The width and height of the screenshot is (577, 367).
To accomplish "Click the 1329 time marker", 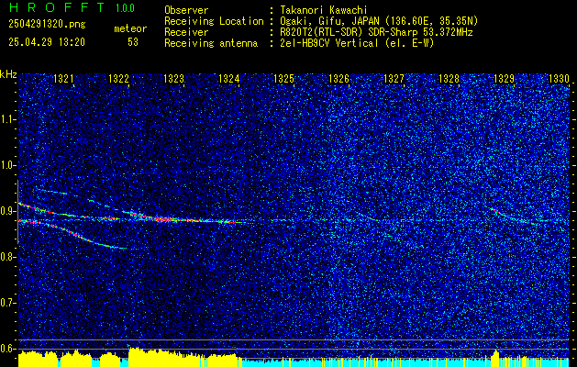I will coord(505,78).
